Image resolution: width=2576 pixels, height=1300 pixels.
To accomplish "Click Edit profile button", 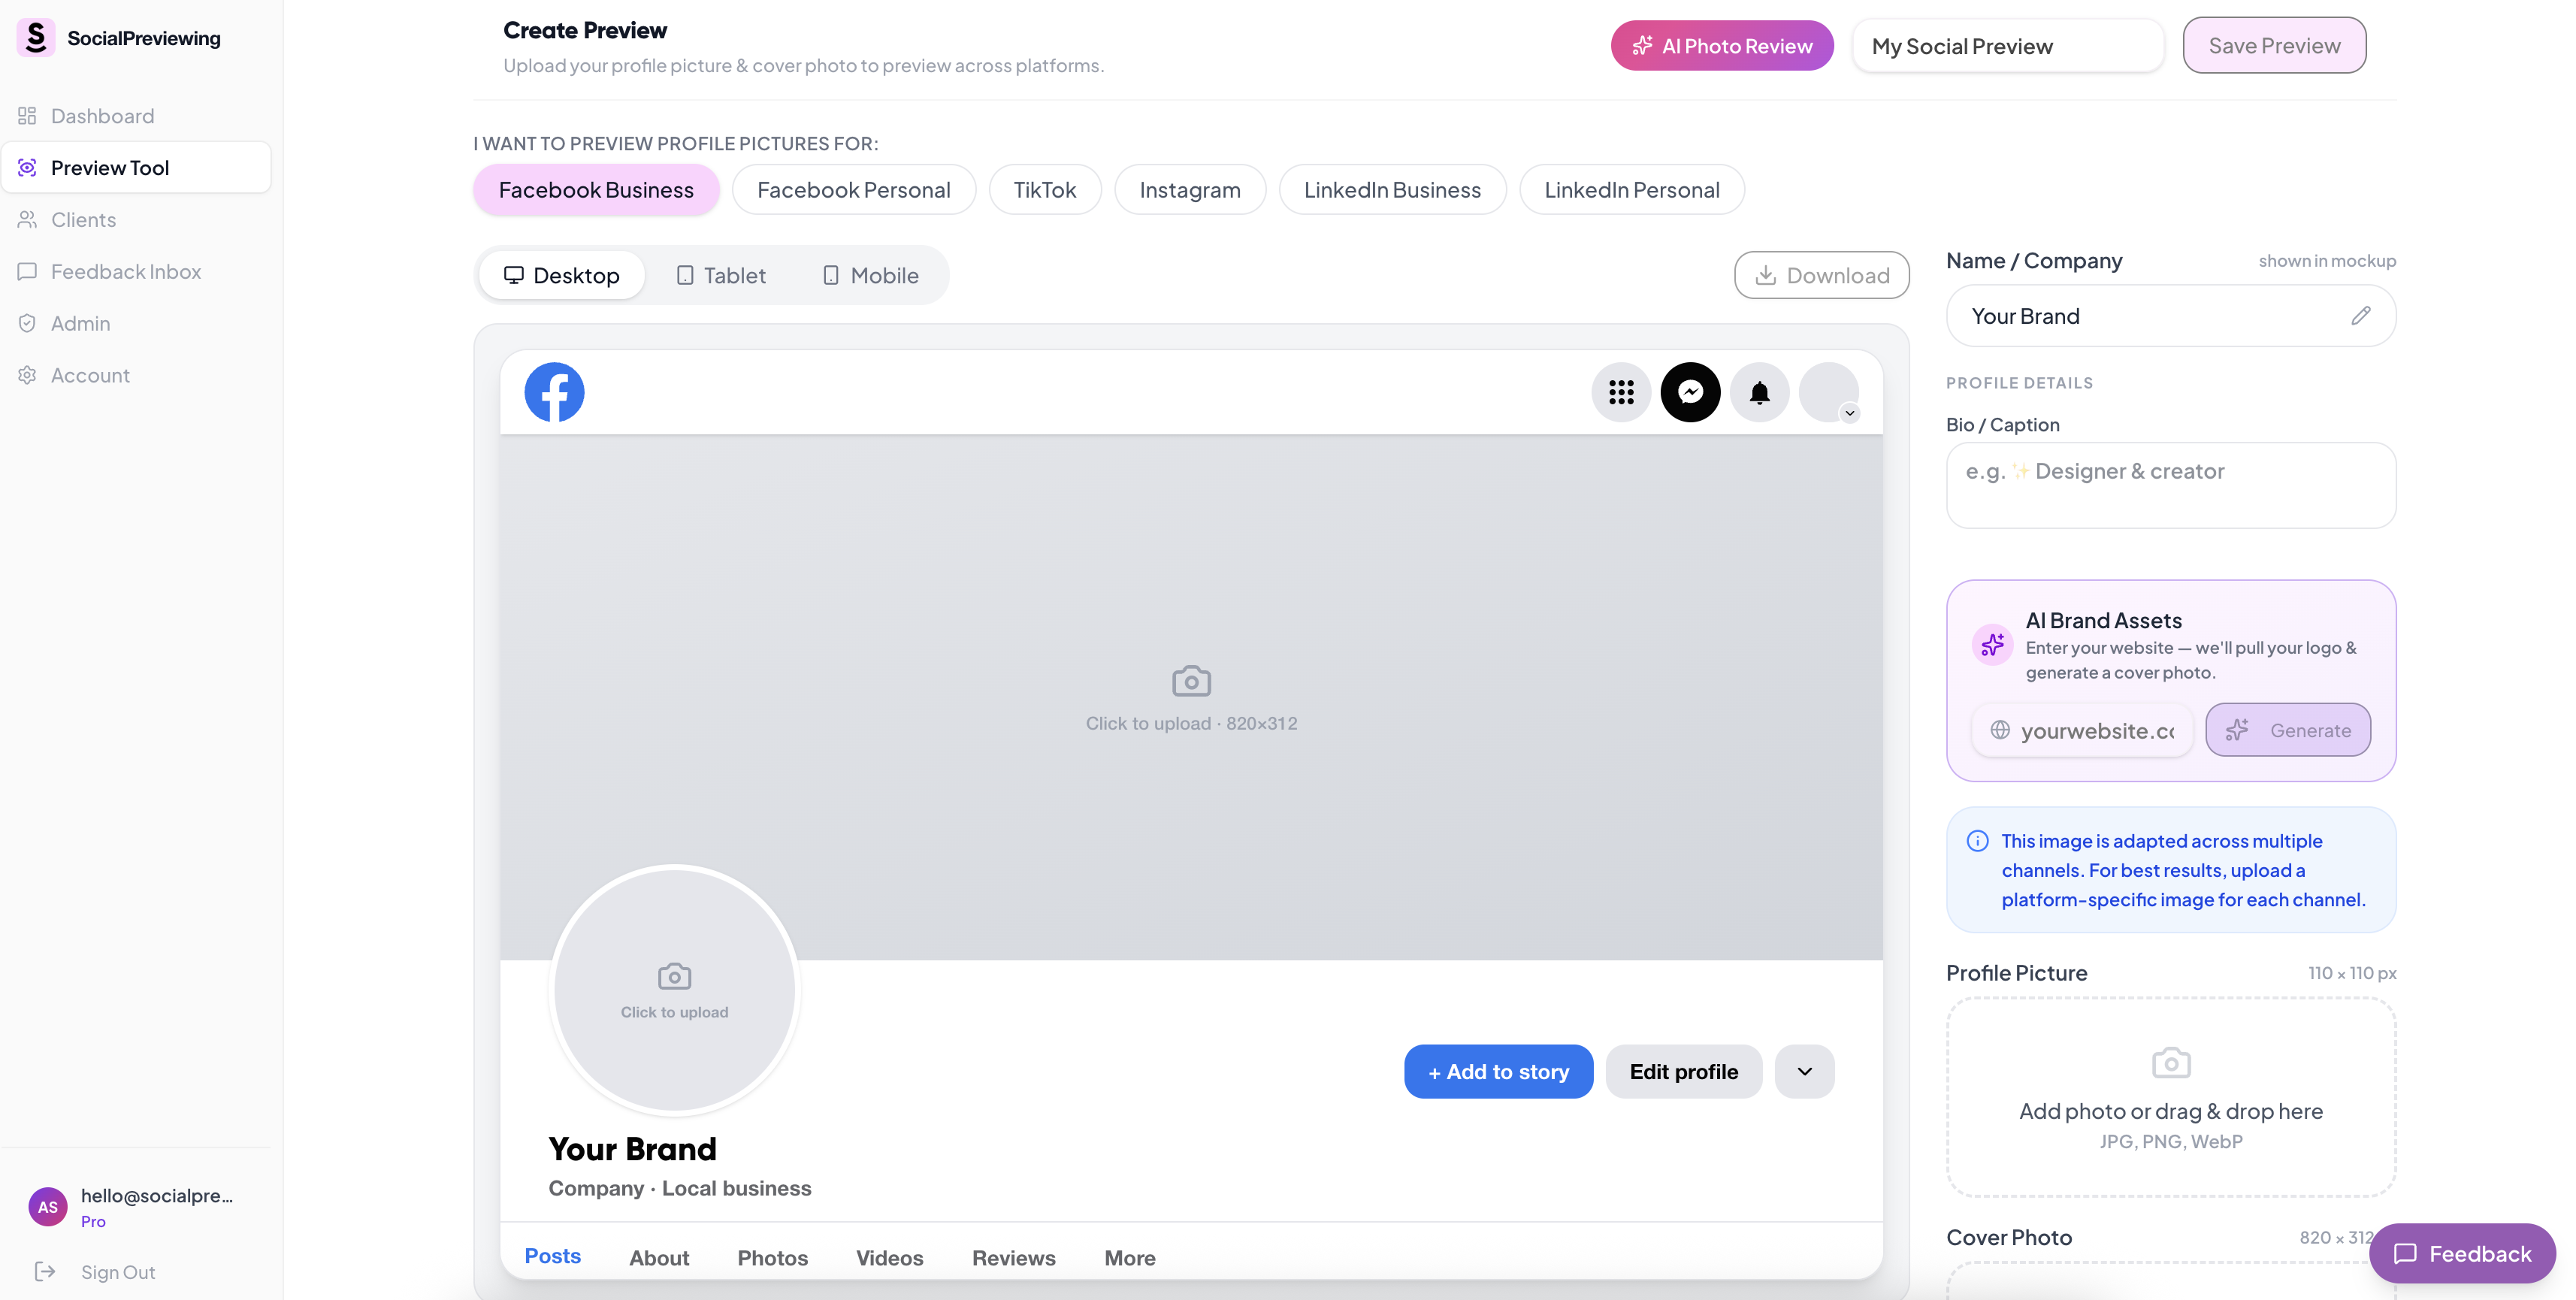I will click(x=1683, y=1072).
